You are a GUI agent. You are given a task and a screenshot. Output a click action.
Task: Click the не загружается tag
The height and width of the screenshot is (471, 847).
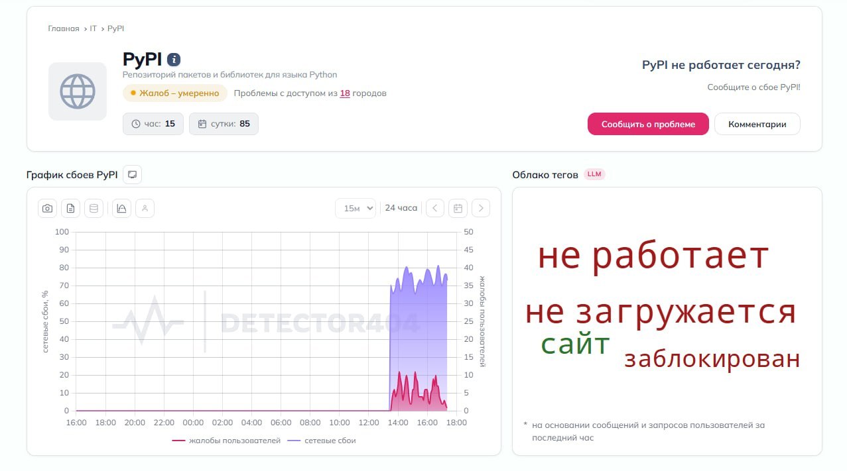pos(661,311)
